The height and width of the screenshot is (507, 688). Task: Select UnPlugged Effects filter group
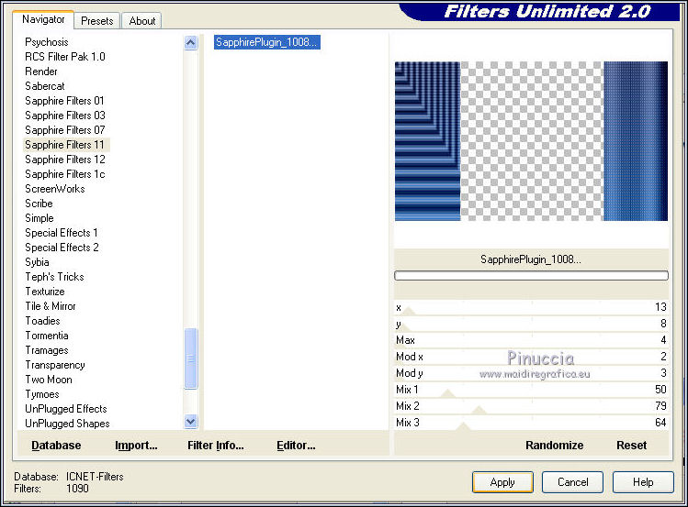[x=66, y=409]
